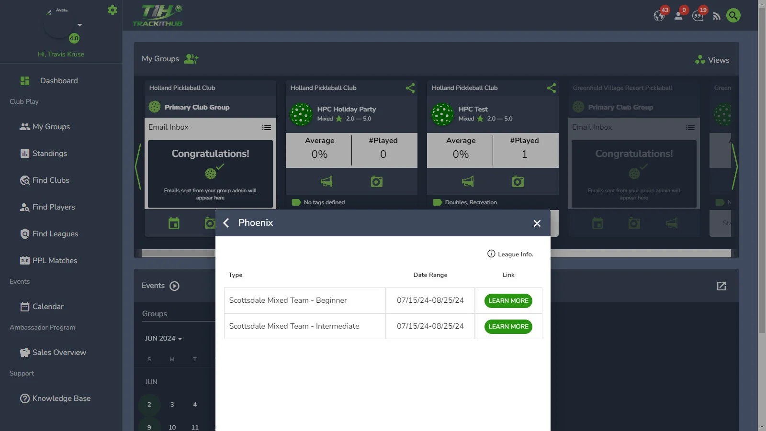
Task: Open Events in external window icon
Action: tap(721, 286)
